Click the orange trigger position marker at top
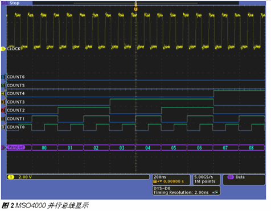 [135, 9]
